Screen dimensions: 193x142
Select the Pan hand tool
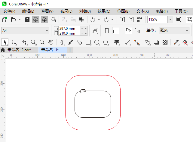51,42
